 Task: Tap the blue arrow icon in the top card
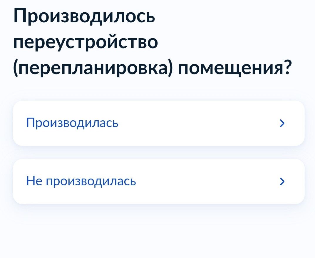point(282,123)
